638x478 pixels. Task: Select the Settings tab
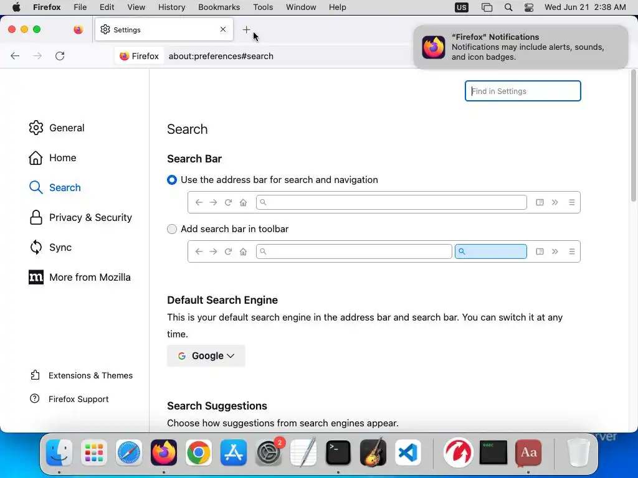coord(164,29)
